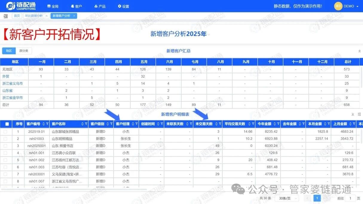Check the row for 山东聊城张邦精品
Viewport: 363px width, 204px height.
[5, 132]
